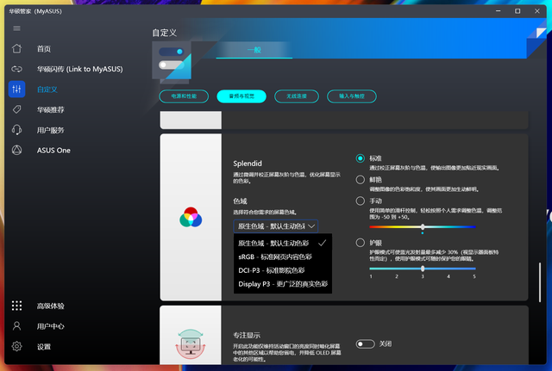Image resolution: width=552 pixels, height=371 pixels.
Task: Click the 专注显示 monitor illustration
Action: [x=191, y=344]
